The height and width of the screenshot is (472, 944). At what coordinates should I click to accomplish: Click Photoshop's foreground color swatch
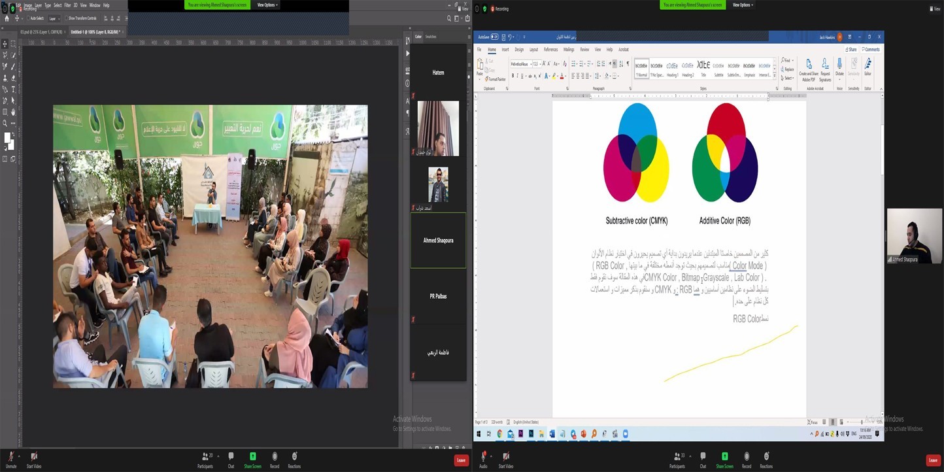coord(7,137)
